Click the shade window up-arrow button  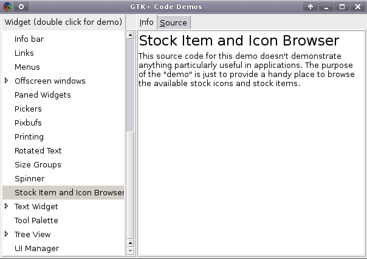point(310,7)
